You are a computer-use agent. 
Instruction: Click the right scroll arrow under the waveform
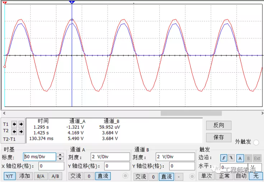262,113
